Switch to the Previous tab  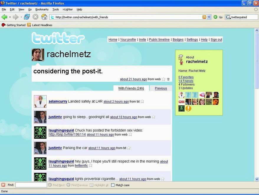point(161,88)
